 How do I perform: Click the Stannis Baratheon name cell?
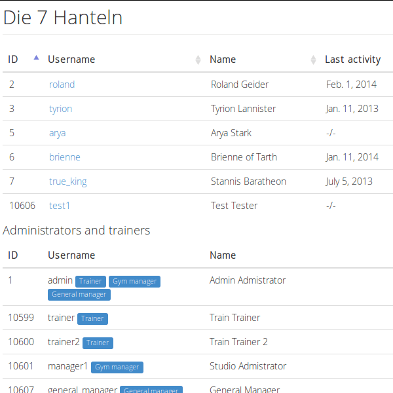[x=248, y=181]
